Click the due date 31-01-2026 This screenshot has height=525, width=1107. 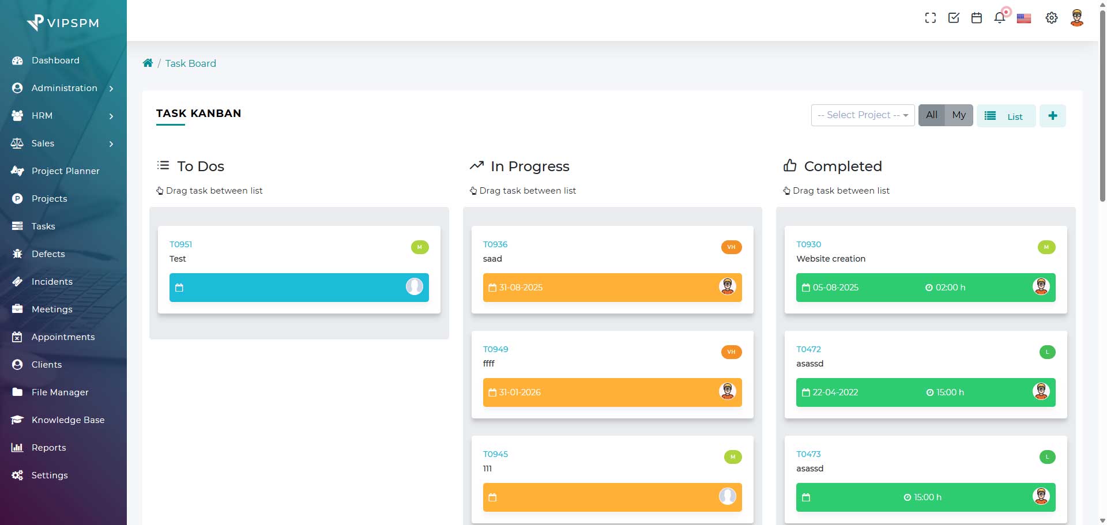(519, 392)
